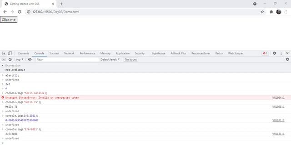Viewport: 291px width, 163px height.
Task: Go forward to the next page
Action: tap(12, 12)
